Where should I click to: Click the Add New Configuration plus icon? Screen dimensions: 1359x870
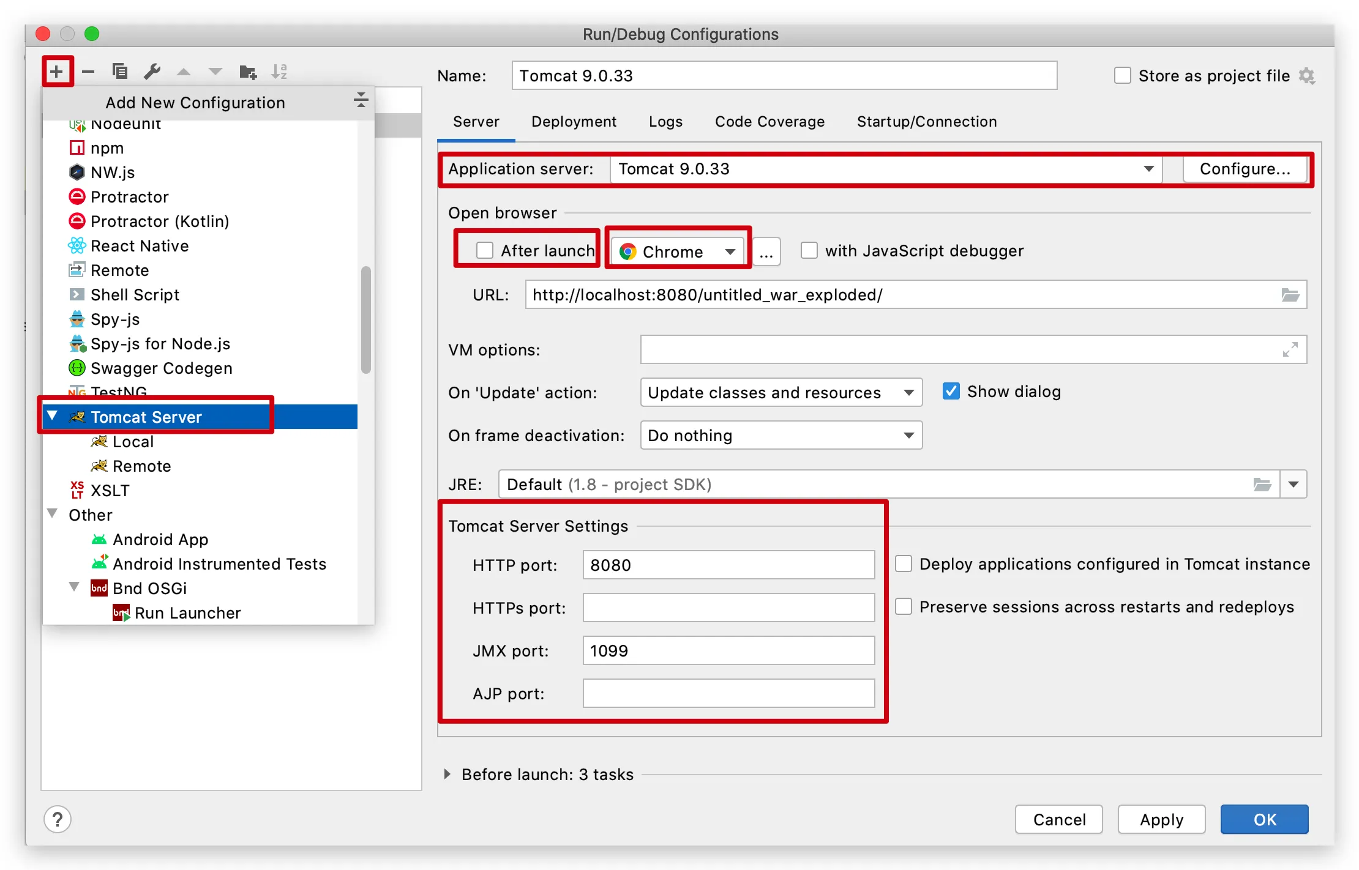[x=56, y=72]
